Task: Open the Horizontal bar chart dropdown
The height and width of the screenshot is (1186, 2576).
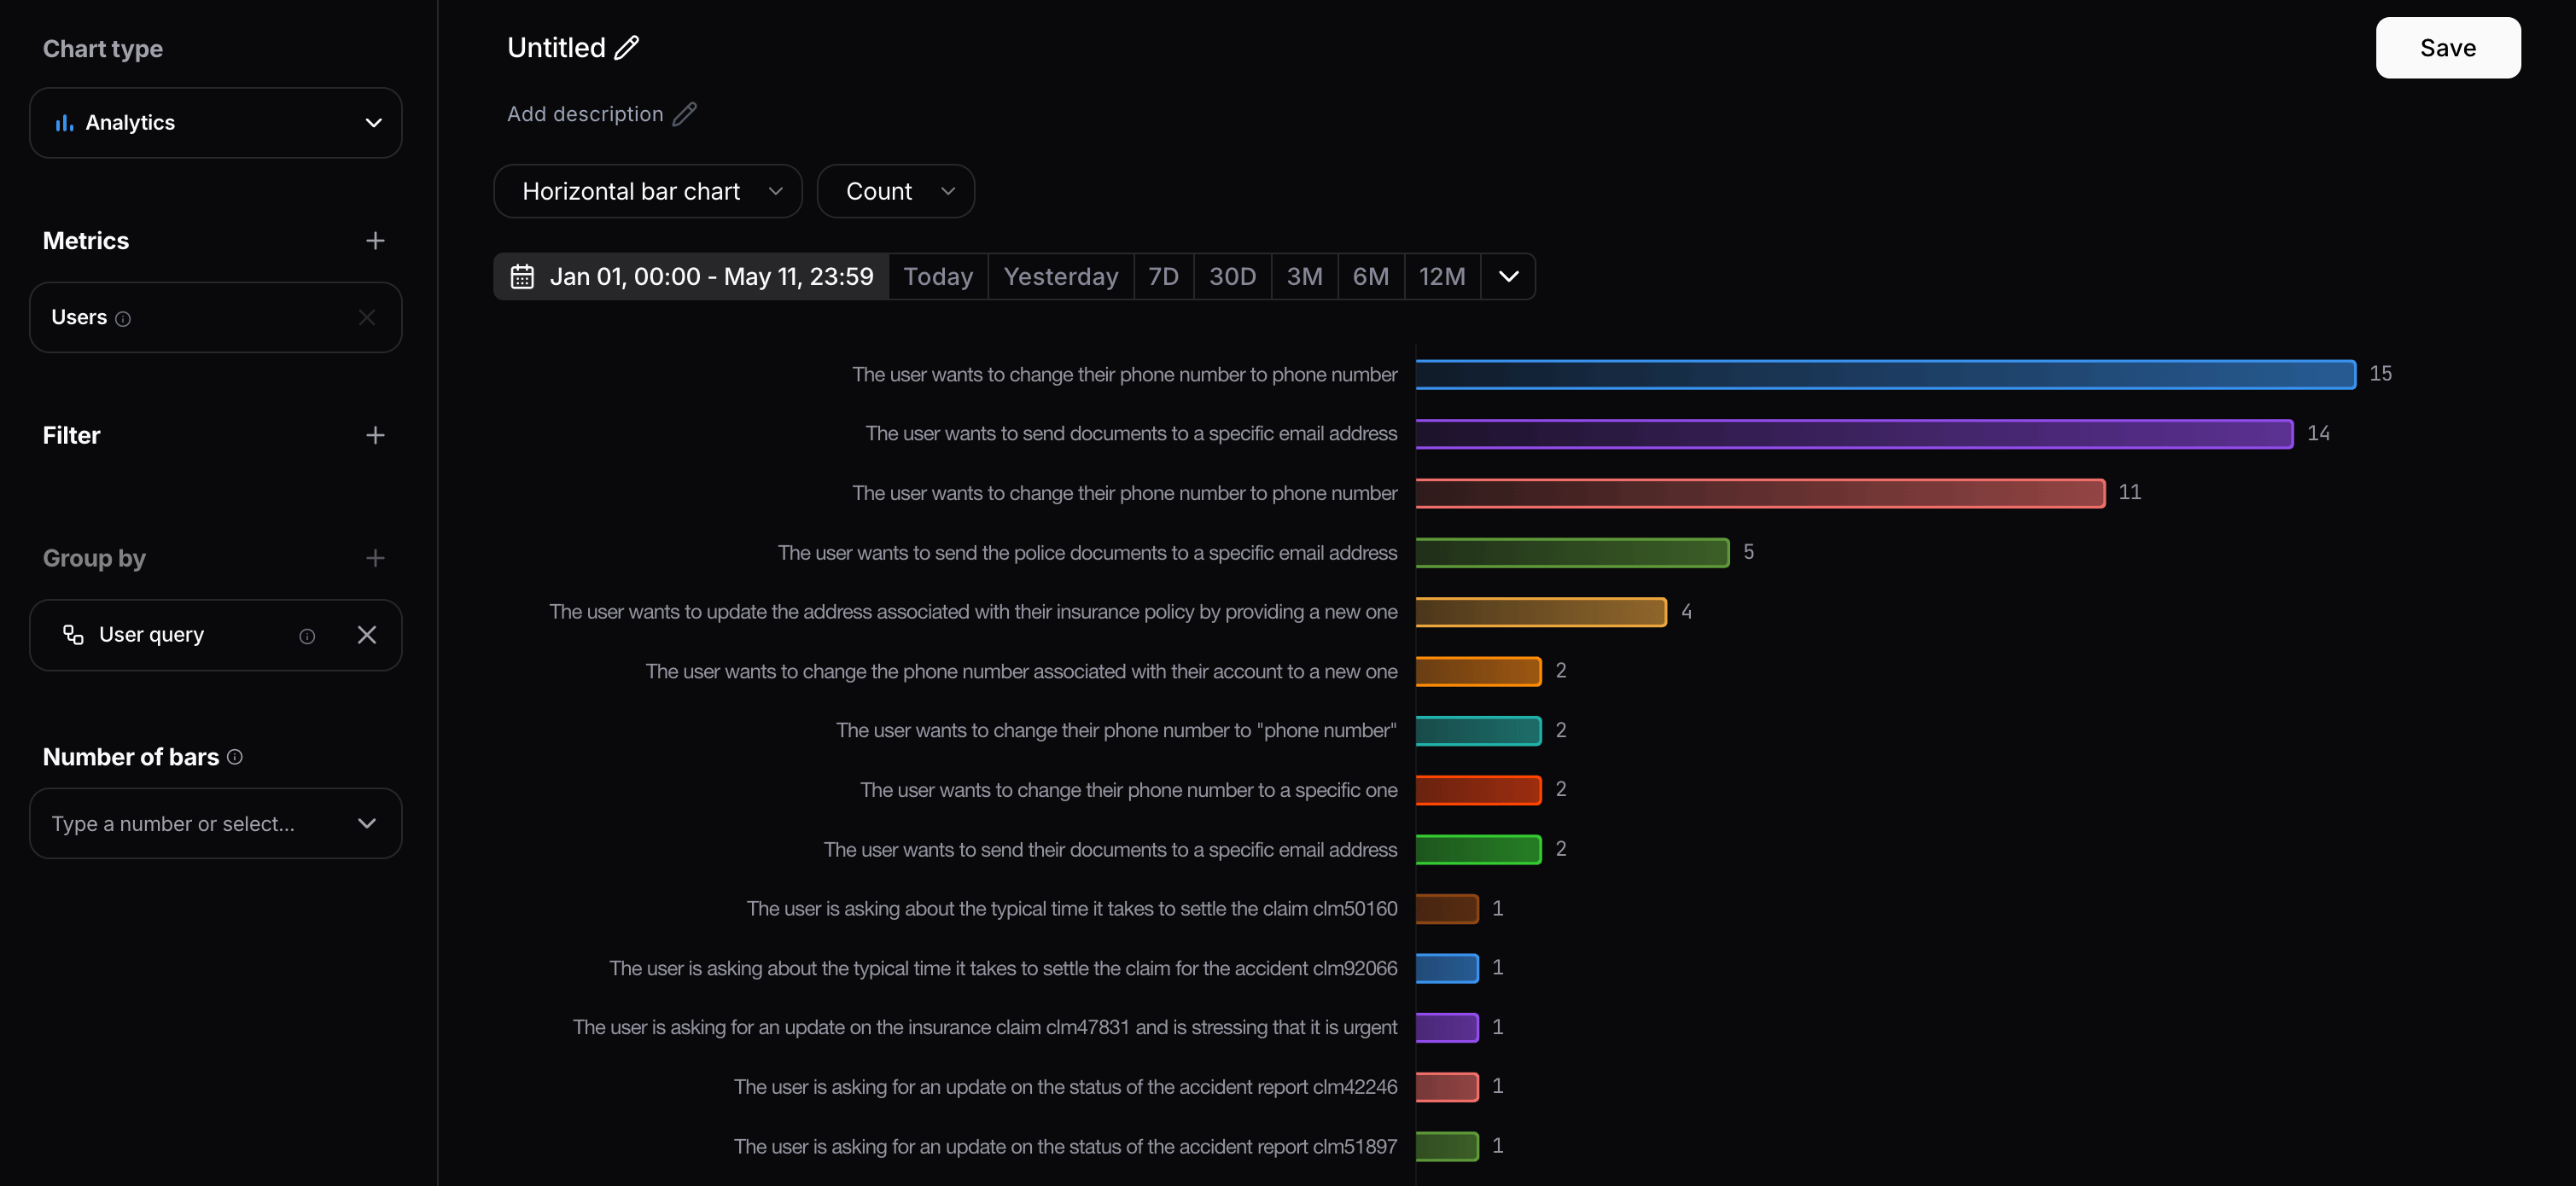Action: click(x=648, y=191)
